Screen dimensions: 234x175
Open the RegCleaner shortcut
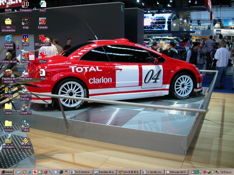[25, 73]
